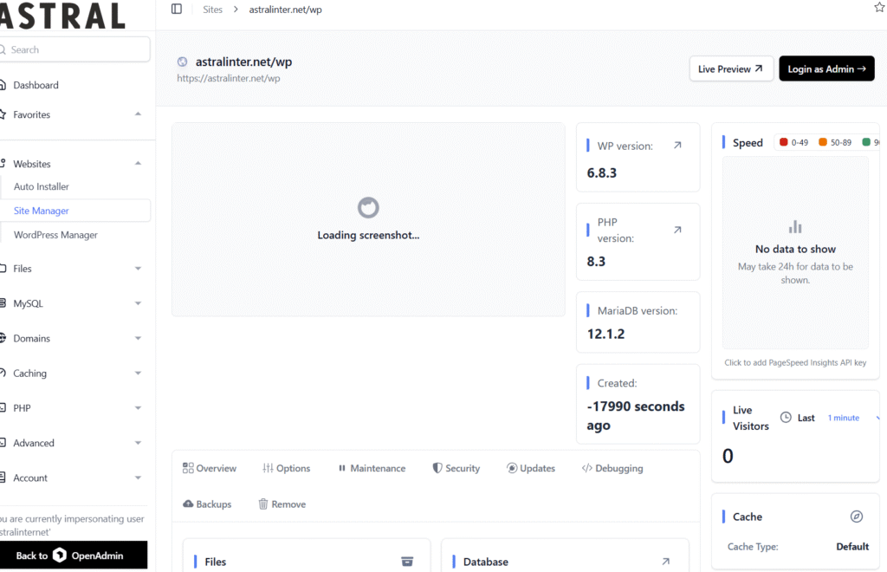Screen dimensions: 887x572
Task: Open the Overview tab
Action: click(210, 468)
